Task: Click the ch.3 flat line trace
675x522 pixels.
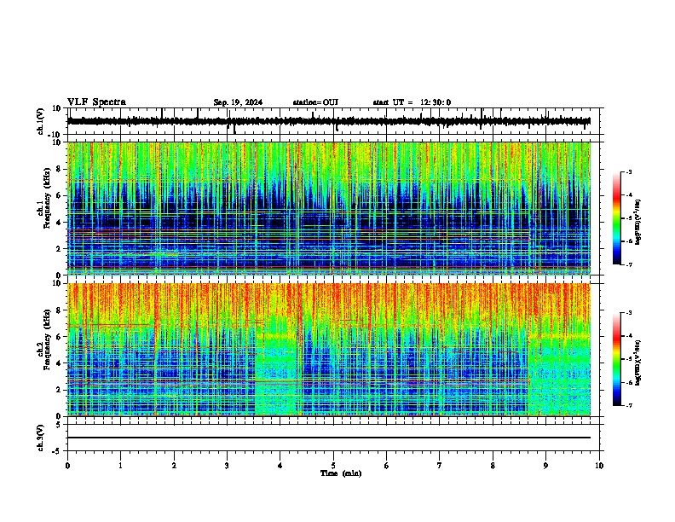Action: pyautogui.click(x=329, y=438)
